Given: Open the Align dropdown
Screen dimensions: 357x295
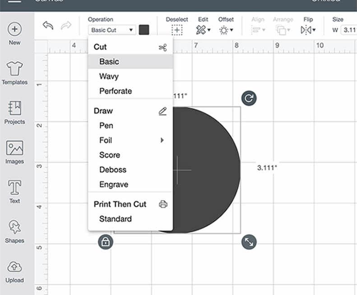Looking at the screenshot, I should [x=258, y=30].
